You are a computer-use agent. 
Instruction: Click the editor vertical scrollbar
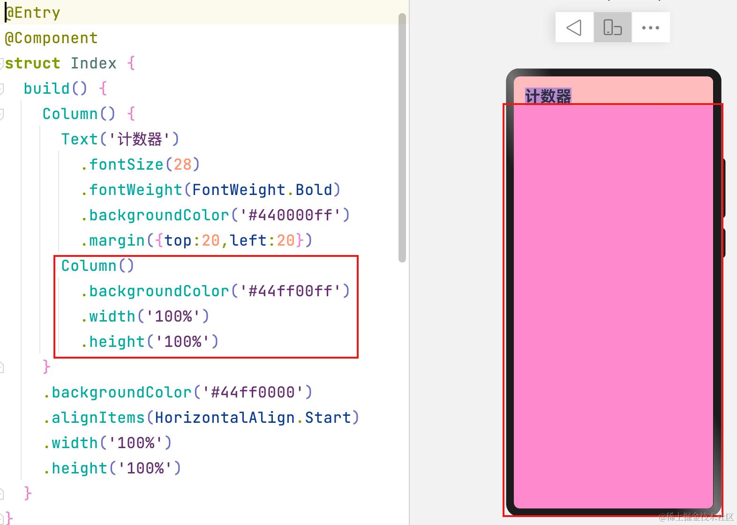click(402, 138)
